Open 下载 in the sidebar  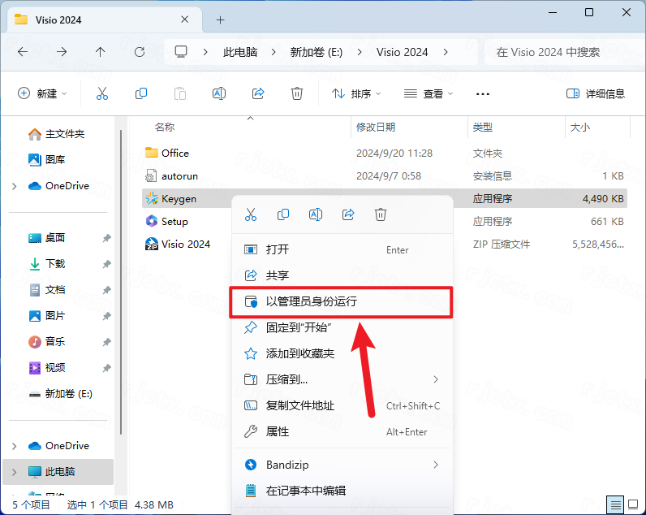tap(59, 264)
